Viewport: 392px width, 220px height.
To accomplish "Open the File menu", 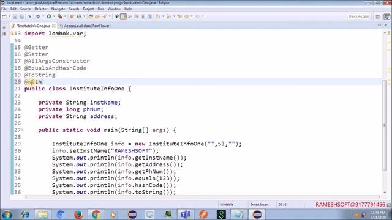I will click(x=4, y=9).
